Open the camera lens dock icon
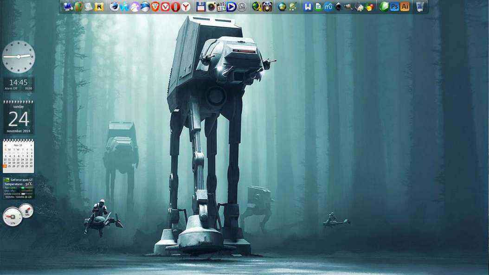Image resolution: width=489 pixels, height=275 pixels. click(212, 6)
